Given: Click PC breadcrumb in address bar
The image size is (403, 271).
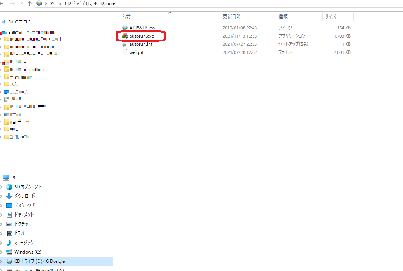Looking at the screenshot, I should point(53,3).
